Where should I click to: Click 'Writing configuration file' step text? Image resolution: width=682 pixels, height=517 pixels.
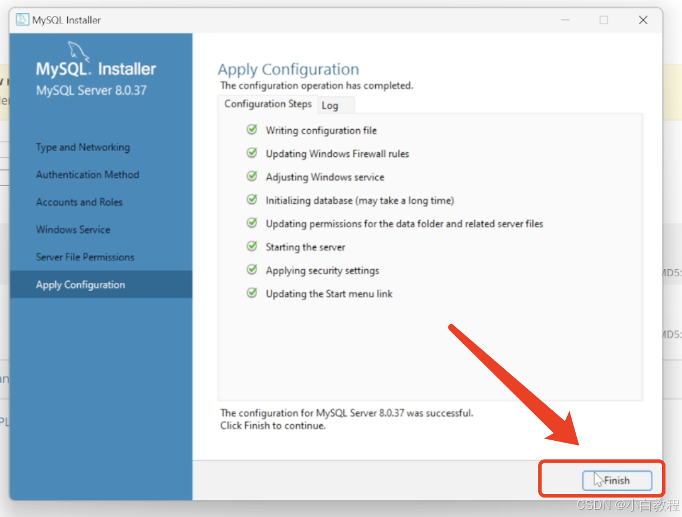point(322,130)
